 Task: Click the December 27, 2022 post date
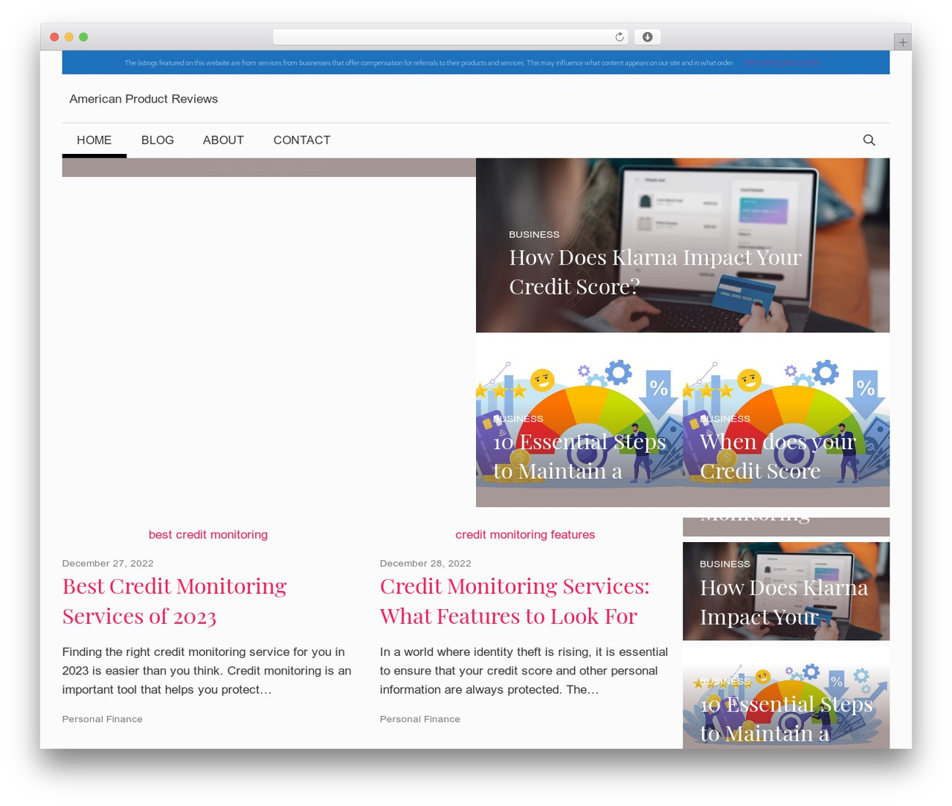click(108, 563)
